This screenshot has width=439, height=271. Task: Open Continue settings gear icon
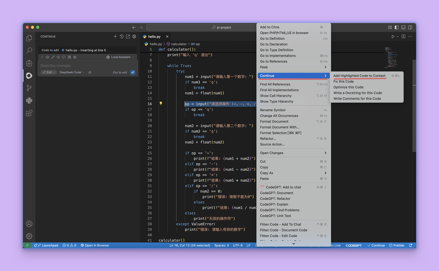(x=134, y=36)
